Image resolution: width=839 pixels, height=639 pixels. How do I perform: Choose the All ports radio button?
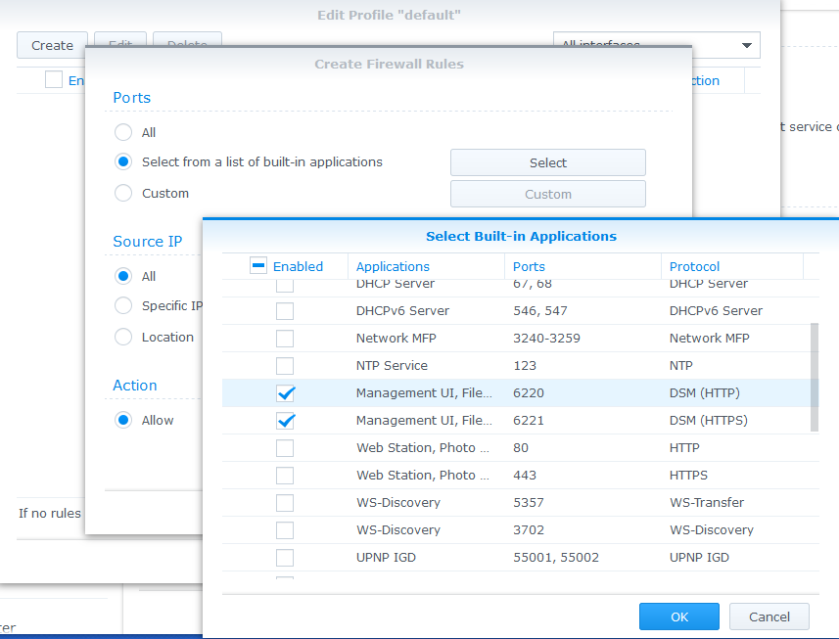tap(123, 132)
